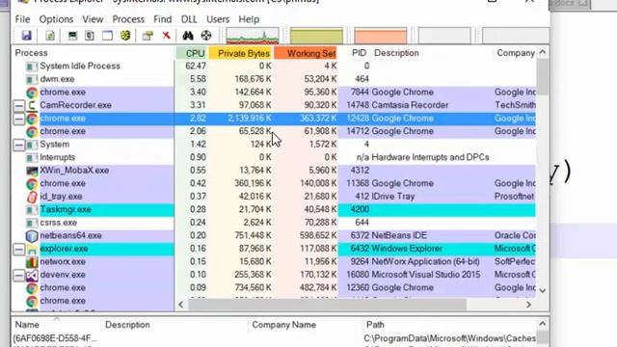The image size is (617, 347).
Task: Click the upper pane scroll-up arrow
Action: tap(543, 52)
